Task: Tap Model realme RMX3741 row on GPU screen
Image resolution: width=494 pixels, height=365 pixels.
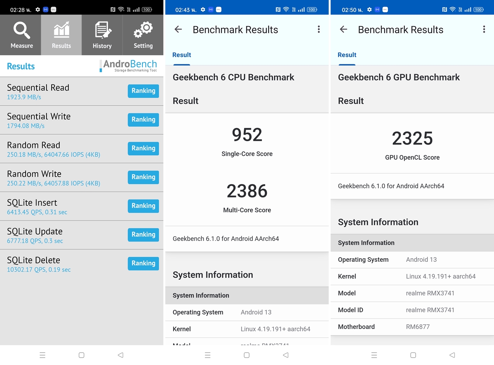Action: tap(412, 293)
